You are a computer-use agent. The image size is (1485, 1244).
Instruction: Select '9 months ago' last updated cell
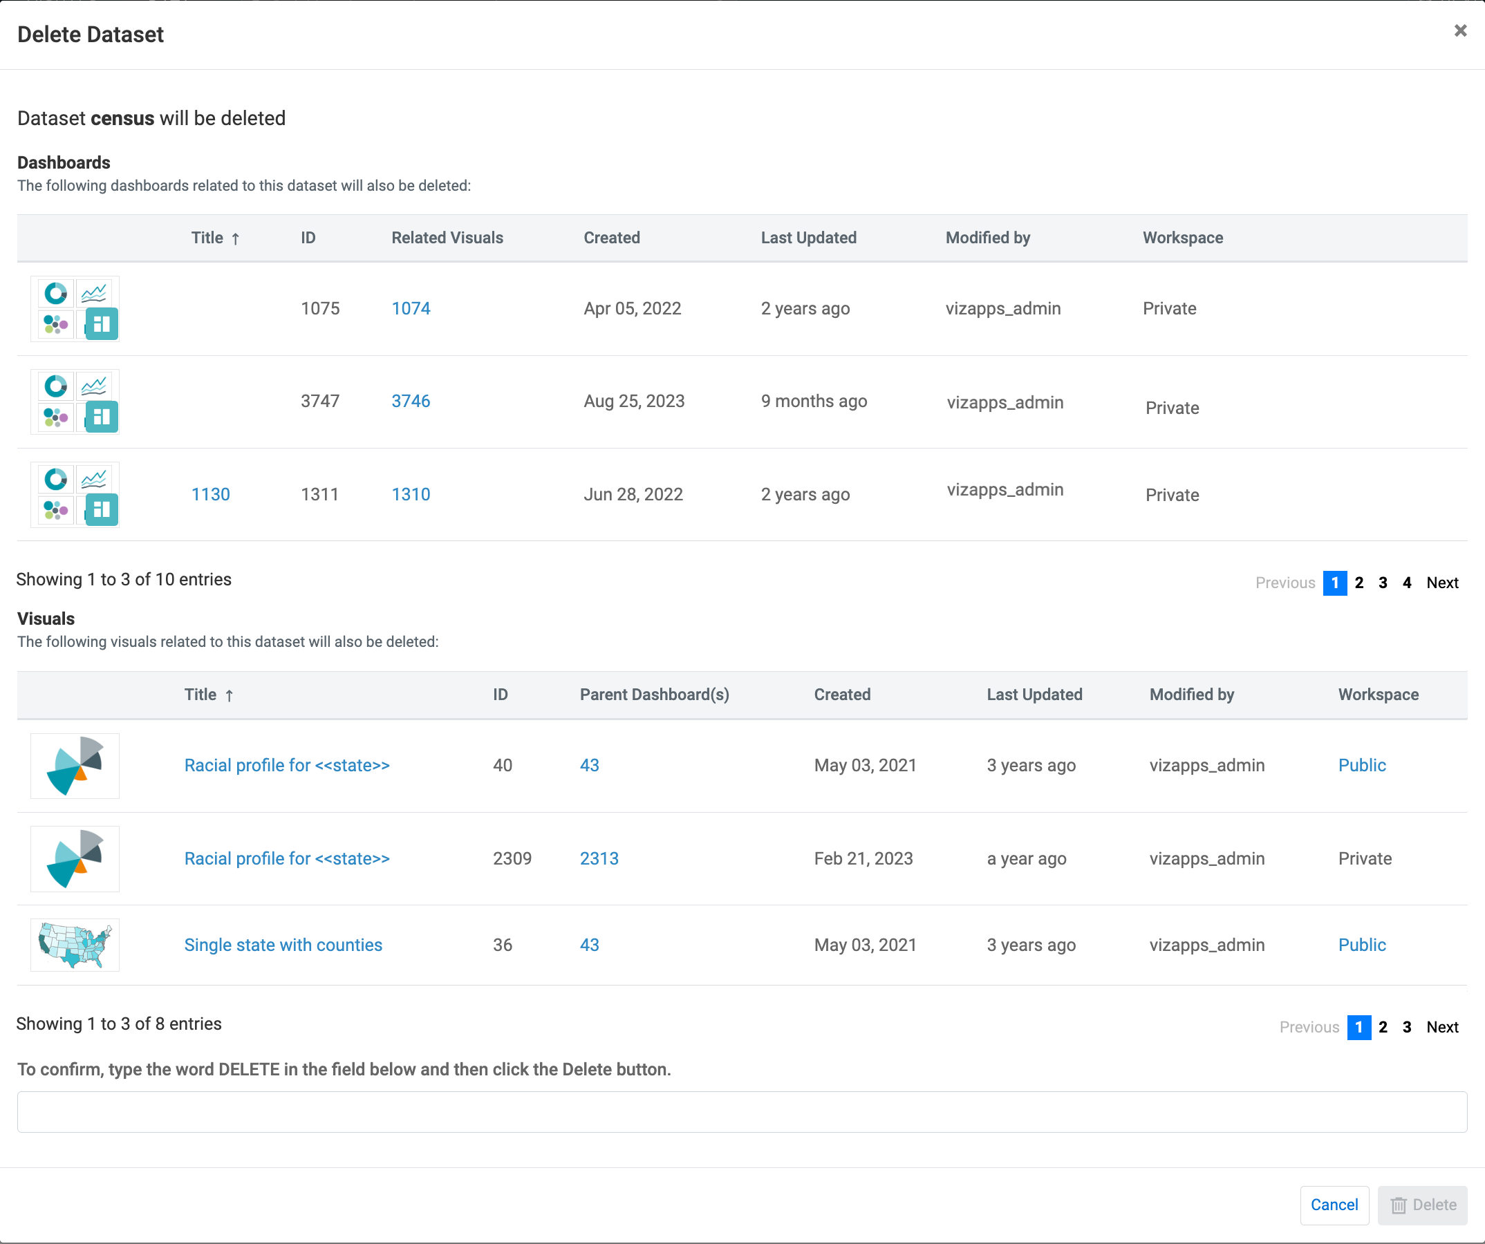814,402
